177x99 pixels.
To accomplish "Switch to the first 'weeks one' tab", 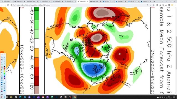I will (7, 2).
